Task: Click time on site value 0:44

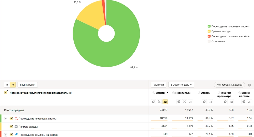Action: 249,126
